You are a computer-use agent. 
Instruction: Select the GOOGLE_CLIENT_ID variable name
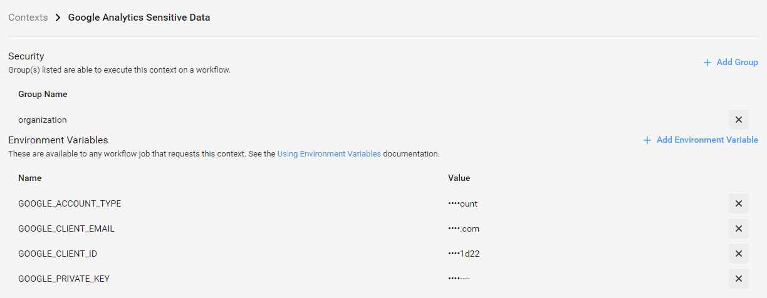tap(58, 254)
